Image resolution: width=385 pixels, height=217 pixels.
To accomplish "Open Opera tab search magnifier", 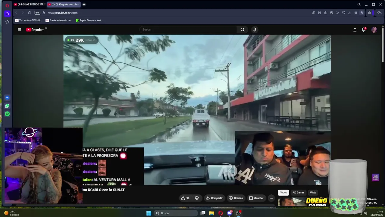I will pyautogui.click(x=359, y=5).
